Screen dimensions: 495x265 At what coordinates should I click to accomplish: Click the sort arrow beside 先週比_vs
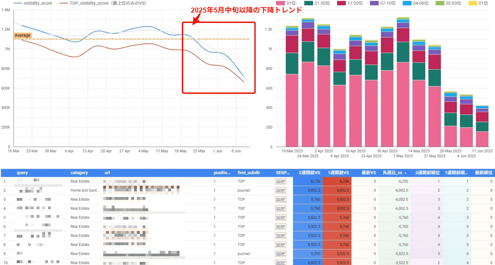coord(405,173)
